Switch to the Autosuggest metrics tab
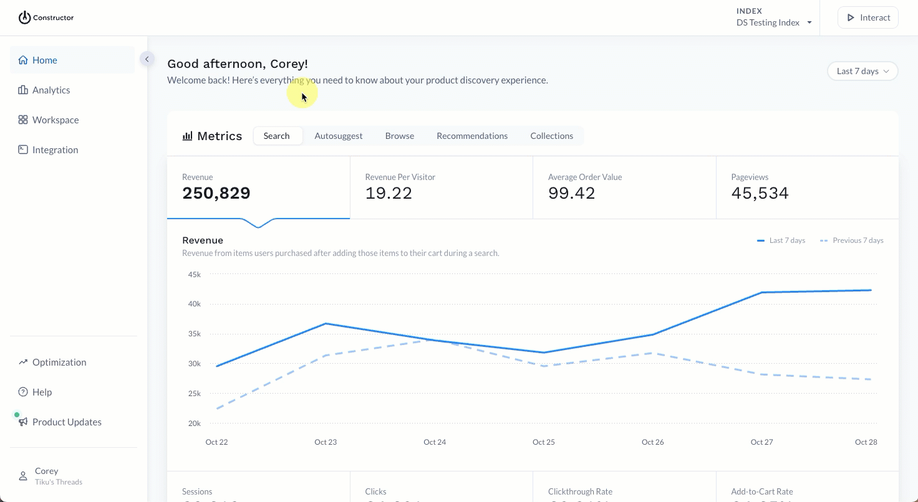This screenshot has width=918, height=502. pyautogui.click(x=339, y=136)
